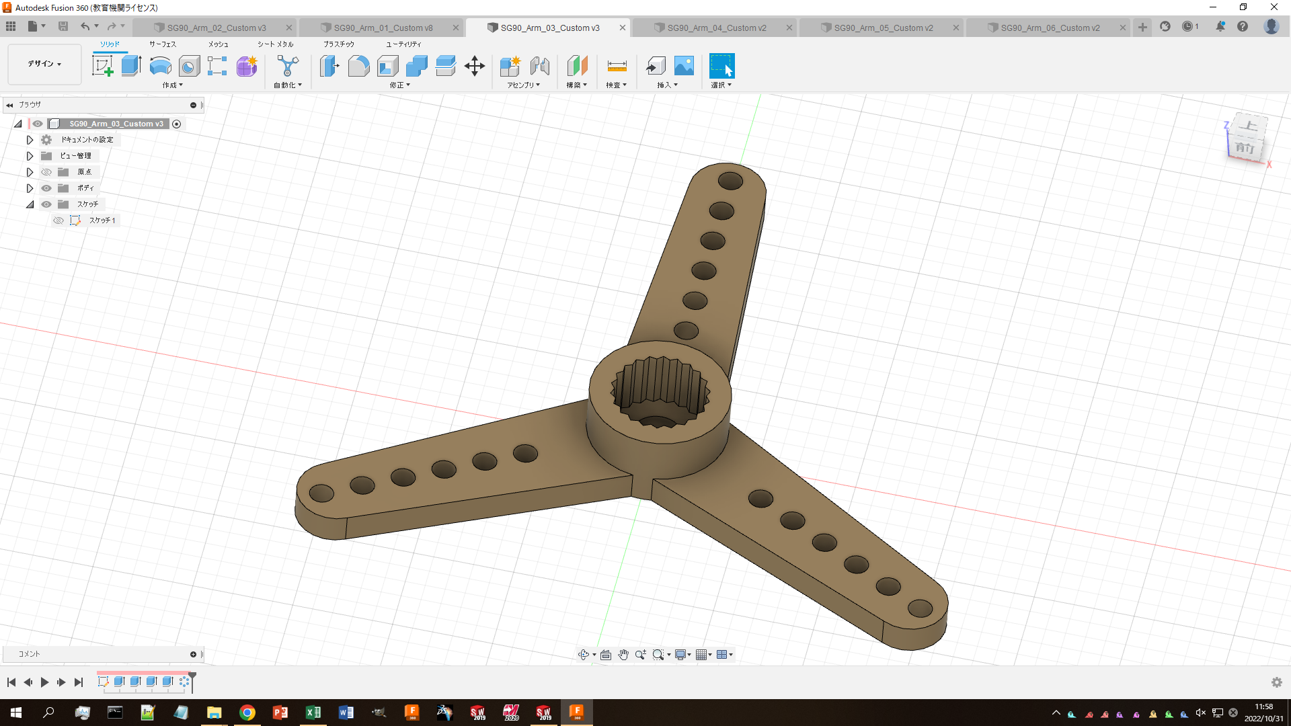This screenshot has height=726, width=1291.
Task: Toggle visibility of the ボディ folder
Action: coord(46,188)
